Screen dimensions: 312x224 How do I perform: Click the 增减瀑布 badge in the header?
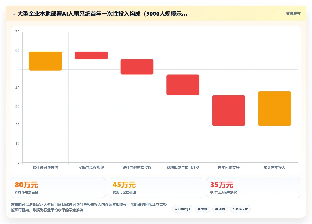(x=293, y=14)
